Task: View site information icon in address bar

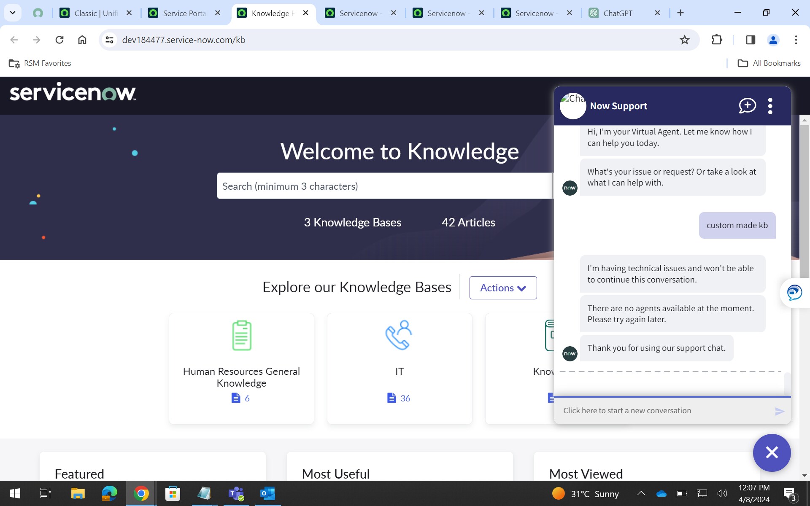Action: click(110, 40)
